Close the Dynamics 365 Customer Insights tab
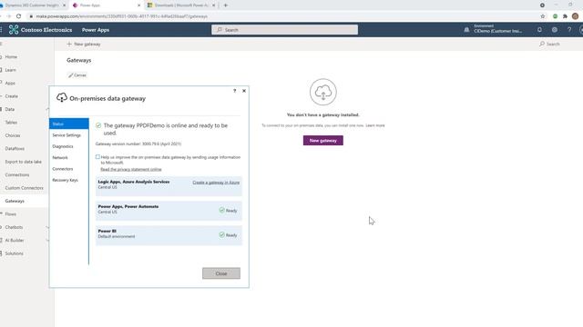Viewport: 583px width, 327px height. click(x=64, y=5)
